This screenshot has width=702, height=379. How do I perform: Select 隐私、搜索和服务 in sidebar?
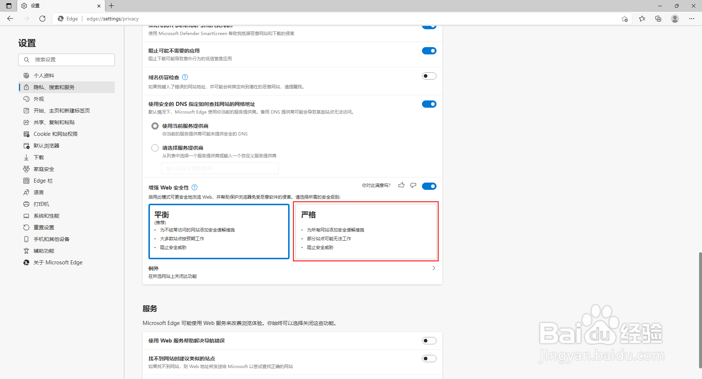click(x=67, y=87)
